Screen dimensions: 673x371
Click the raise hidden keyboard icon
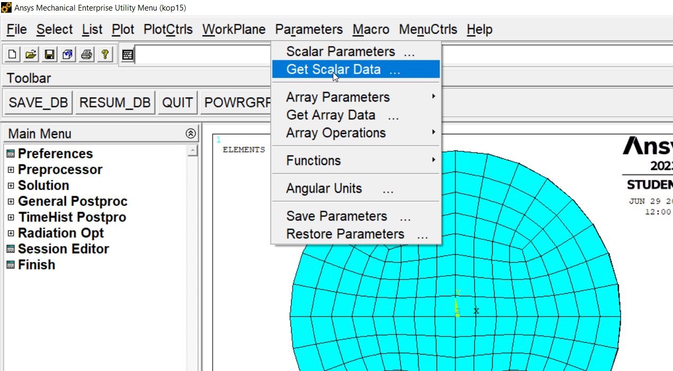(x=127, y=55)
